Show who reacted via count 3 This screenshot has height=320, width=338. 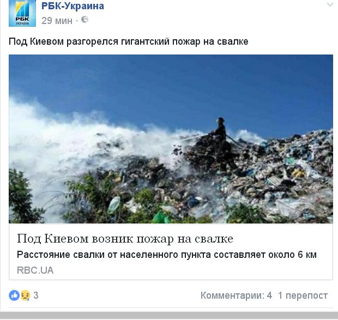coord(36,295)
